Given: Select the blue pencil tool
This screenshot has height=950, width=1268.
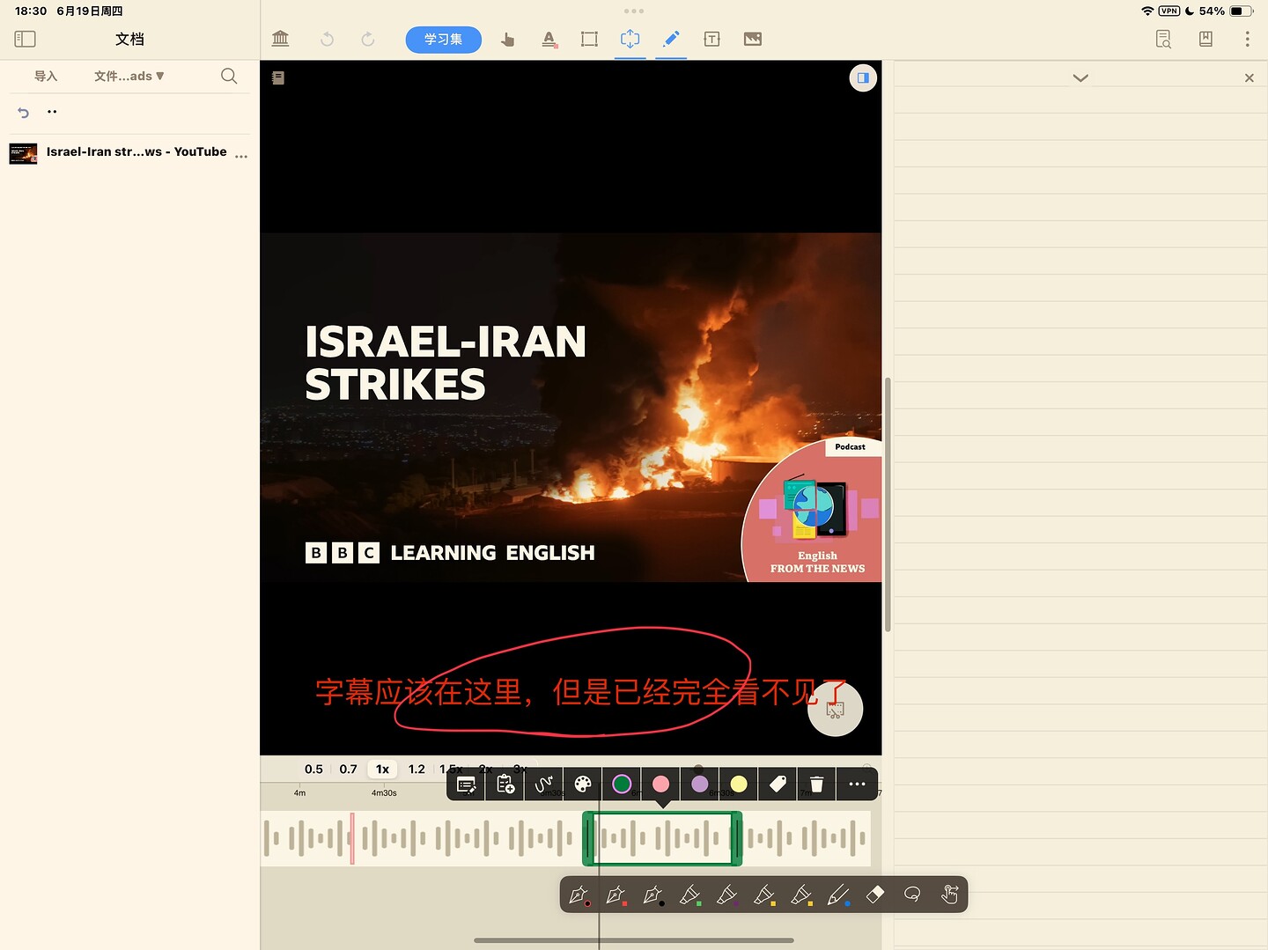Looking at the screenshot, I should pos(838,895).
